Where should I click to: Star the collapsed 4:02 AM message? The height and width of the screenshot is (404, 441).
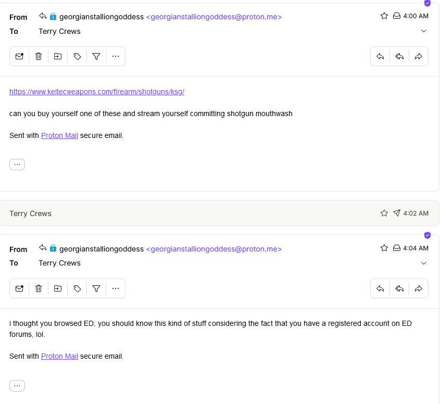pos(384,213)
